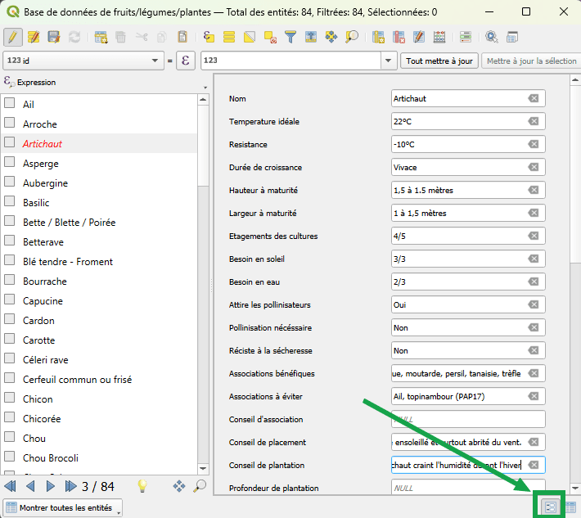Add feature icon in toolbar
The height and width of the screenshot is (518, 581).
click(101, 37)
